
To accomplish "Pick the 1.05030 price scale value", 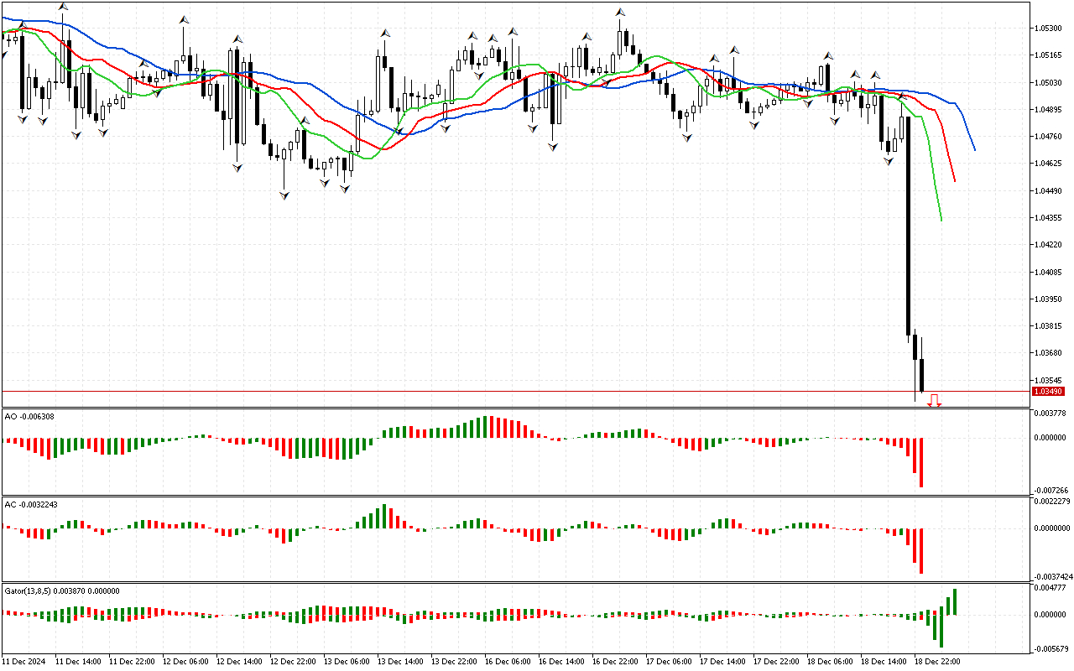I will click(x=1050, y=82).
